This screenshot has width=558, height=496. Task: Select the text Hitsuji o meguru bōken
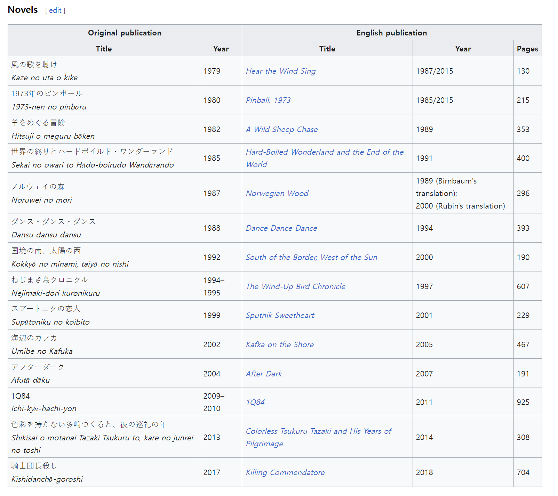(53, 136)
